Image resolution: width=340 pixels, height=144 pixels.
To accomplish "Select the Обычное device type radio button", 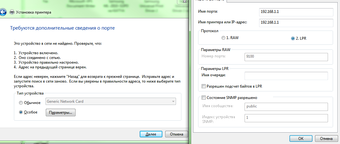I will (x=21, y=103).
